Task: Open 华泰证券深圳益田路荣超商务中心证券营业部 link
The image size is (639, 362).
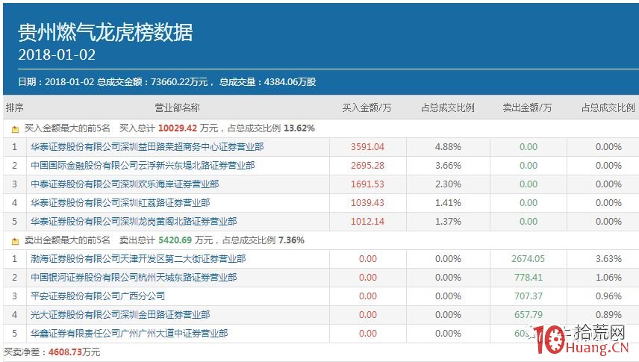Action: [147, 147]
